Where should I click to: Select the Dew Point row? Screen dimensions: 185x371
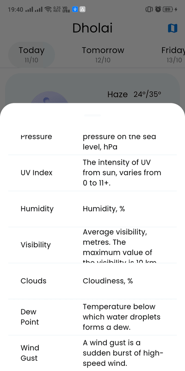click(x=92, y=317)
